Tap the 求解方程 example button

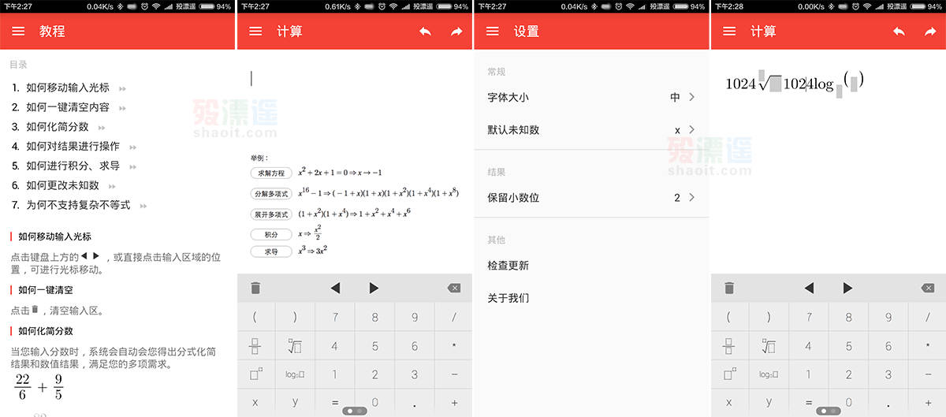(270, 173)
